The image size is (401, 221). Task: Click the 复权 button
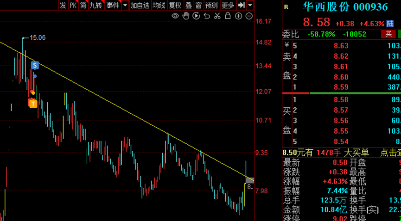tap(175, 5)
